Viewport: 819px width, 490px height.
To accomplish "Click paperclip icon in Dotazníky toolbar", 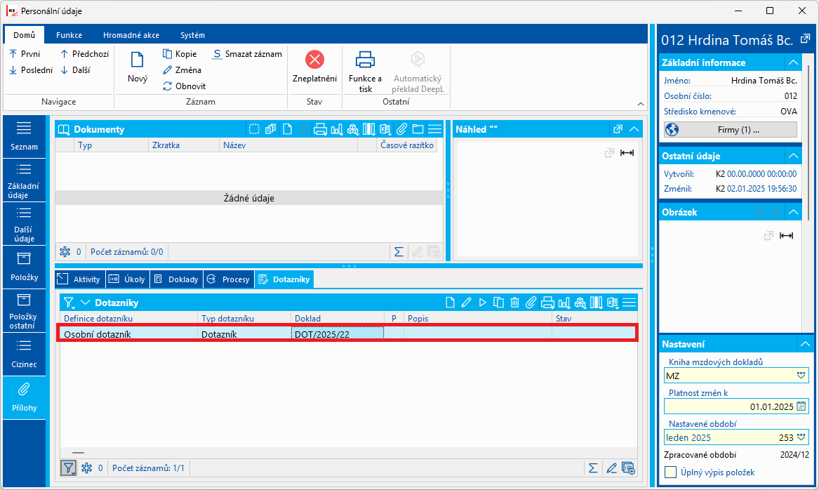I will pyautogui.click(x=531, y=303).
